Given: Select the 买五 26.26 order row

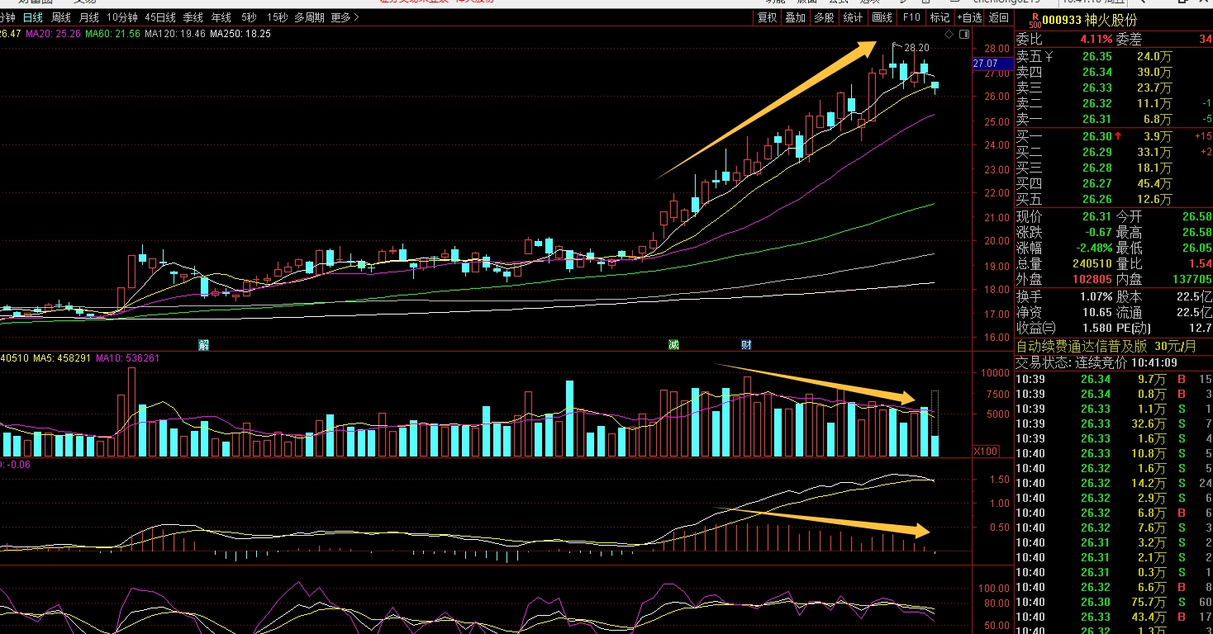Looking at the screenshot, I should tap(1113, 199).
